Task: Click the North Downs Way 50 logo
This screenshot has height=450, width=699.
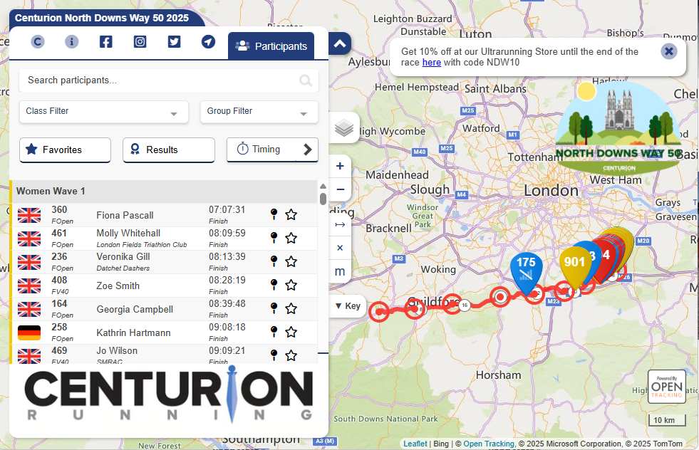Action: (618, 128)
